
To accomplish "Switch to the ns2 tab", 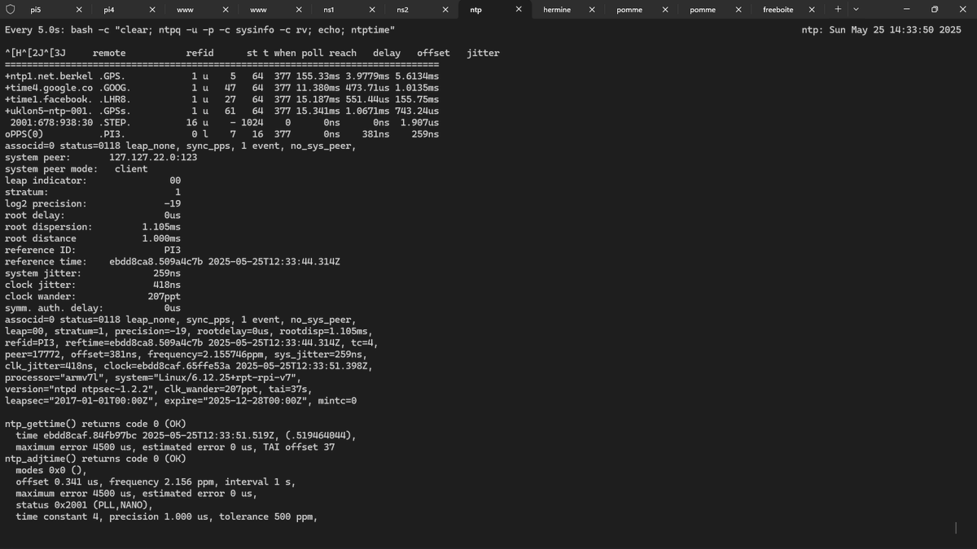I will pos(402,9).
